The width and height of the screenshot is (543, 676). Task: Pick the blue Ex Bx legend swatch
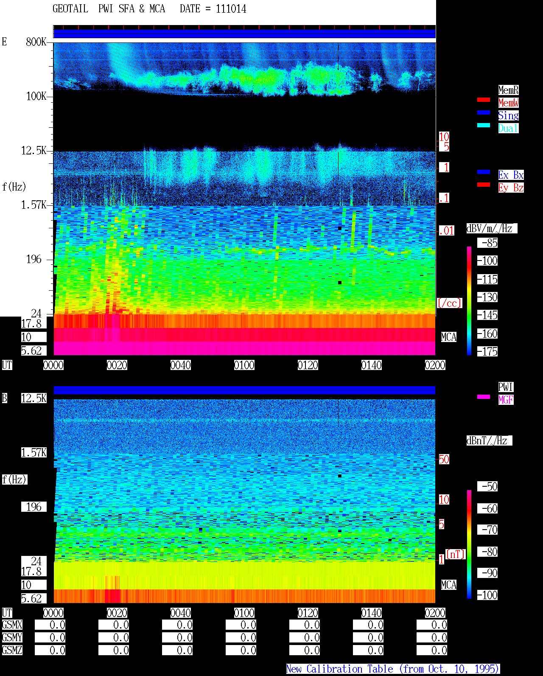(x=484, y=172)
